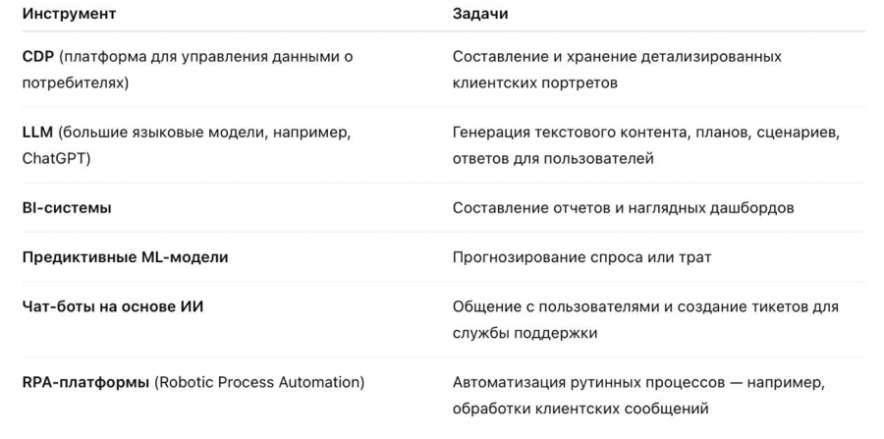884x439 pixels.
Task: Select the "Предиктивные ML-модели" row title
Action: [125, 257]
